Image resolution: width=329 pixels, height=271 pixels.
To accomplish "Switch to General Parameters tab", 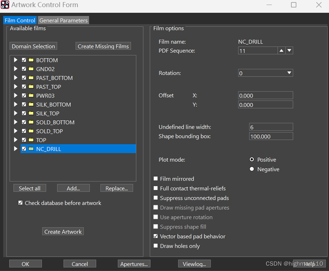I will [64, 21].
